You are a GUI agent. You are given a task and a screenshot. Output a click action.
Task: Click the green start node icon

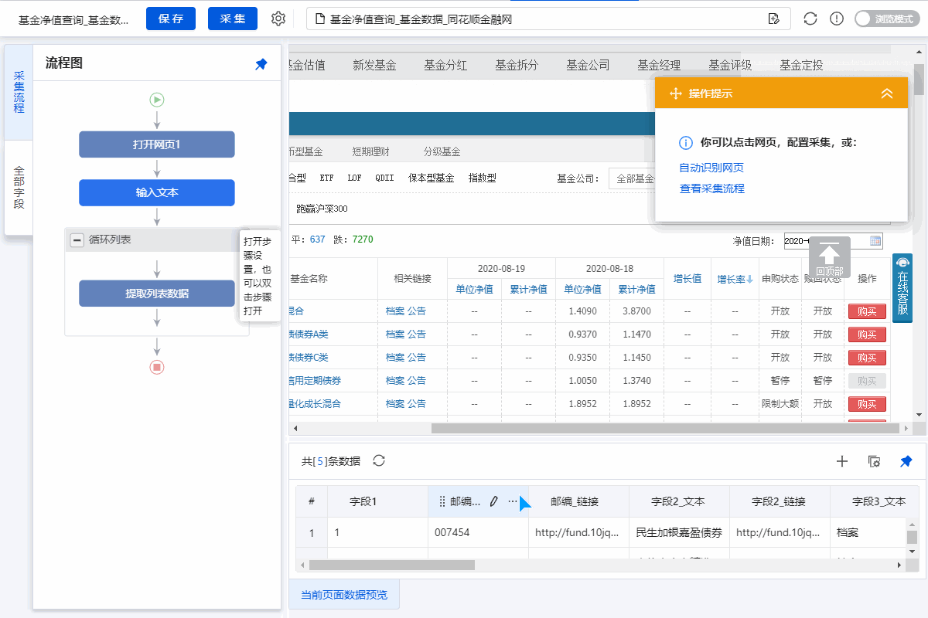(x=157, y=100)
